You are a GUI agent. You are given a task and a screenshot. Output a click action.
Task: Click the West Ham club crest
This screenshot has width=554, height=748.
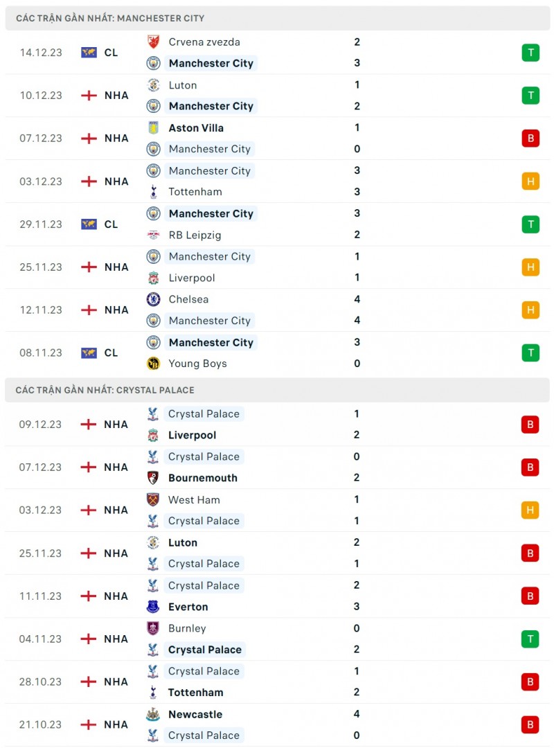(153, 499)
